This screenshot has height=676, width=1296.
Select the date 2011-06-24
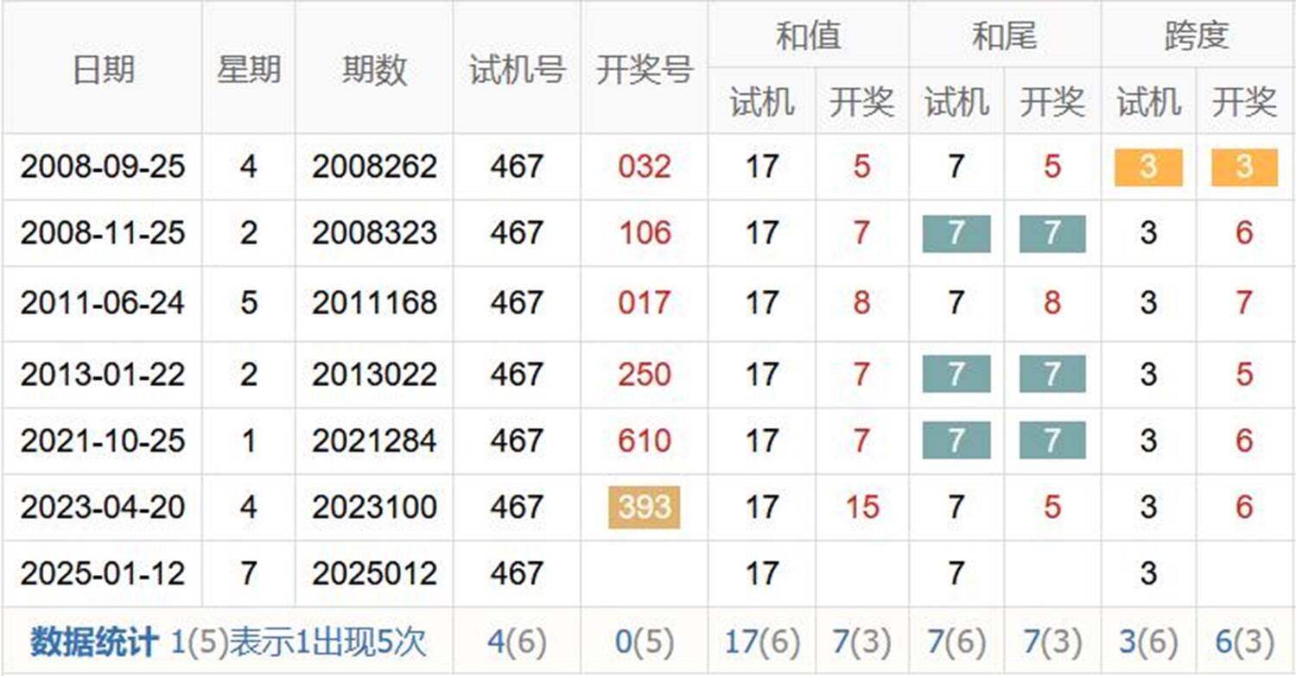pos(102,303)
